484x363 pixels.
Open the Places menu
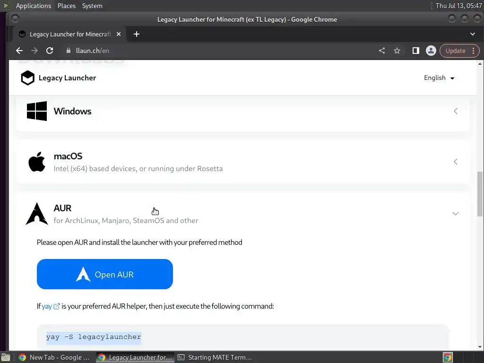(67, 6)
